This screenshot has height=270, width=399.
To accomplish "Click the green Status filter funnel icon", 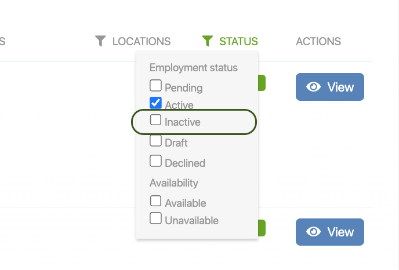I will coord(208,41).
